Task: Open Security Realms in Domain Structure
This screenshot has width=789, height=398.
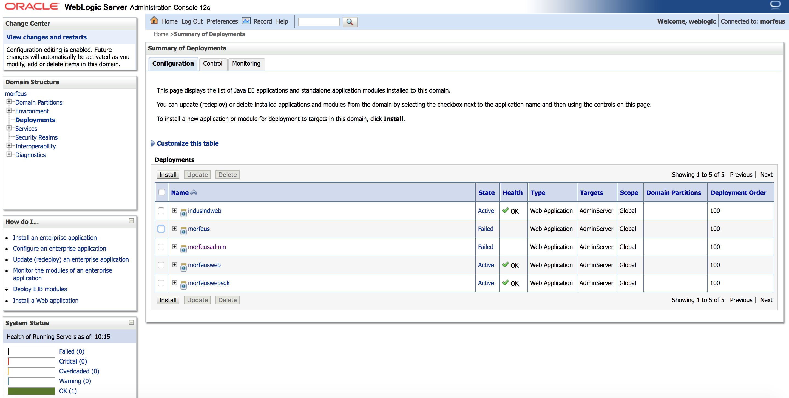Action: [36, 137]
